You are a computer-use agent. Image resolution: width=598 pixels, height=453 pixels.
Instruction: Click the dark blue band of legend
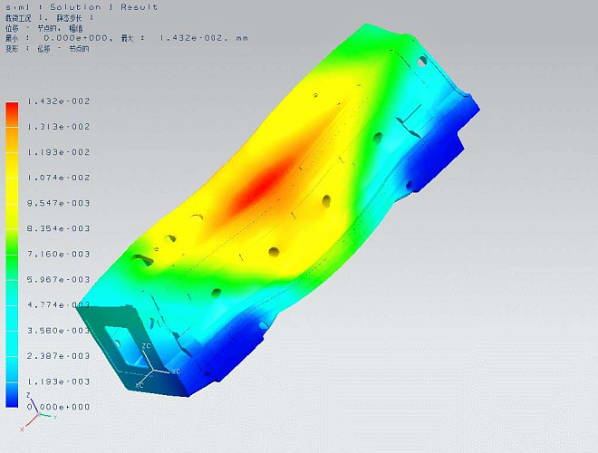pos(12,395)
